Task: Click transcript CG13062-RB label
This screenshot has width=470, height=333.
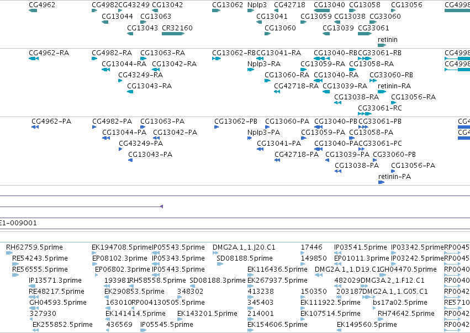Action: [234, 53]
